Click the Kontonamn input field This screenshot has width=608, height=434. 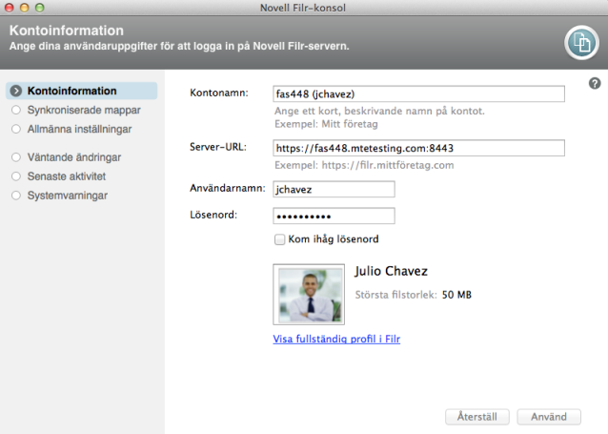click(x=418, y=93)
